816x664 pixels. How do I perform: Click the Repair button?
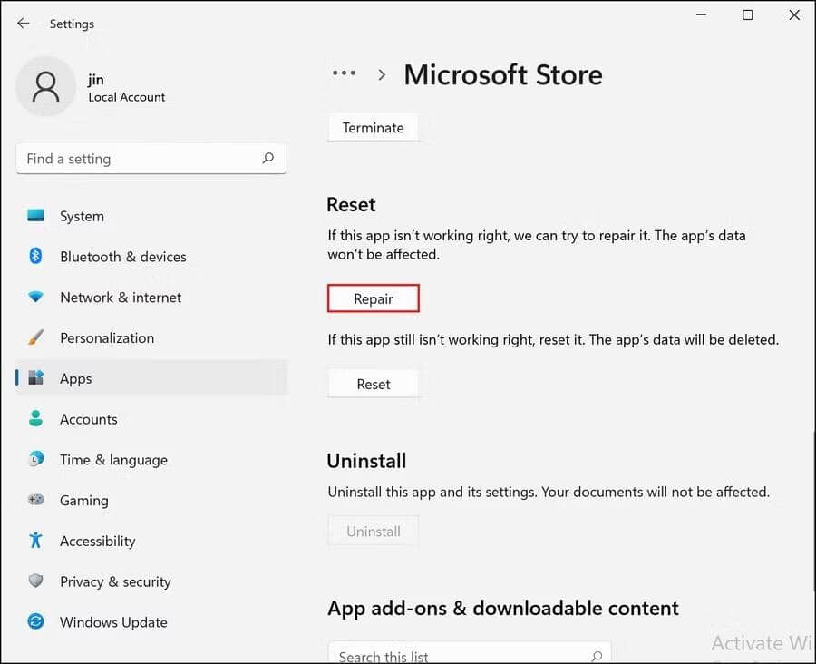(374, 298)
